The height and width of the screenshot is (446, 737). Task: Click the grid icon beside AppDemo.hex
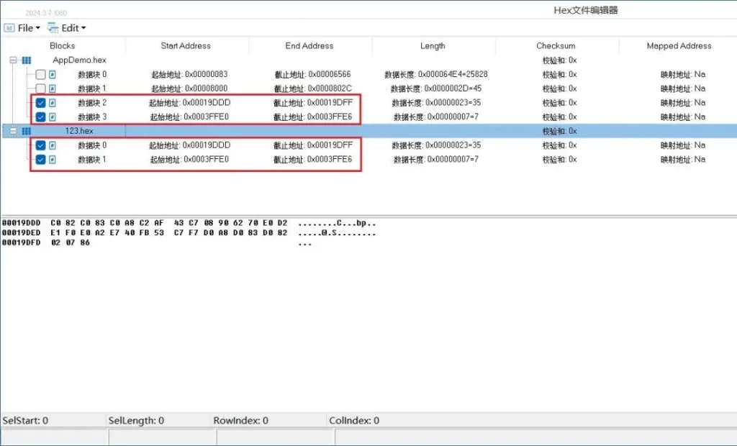click(27, 60)
